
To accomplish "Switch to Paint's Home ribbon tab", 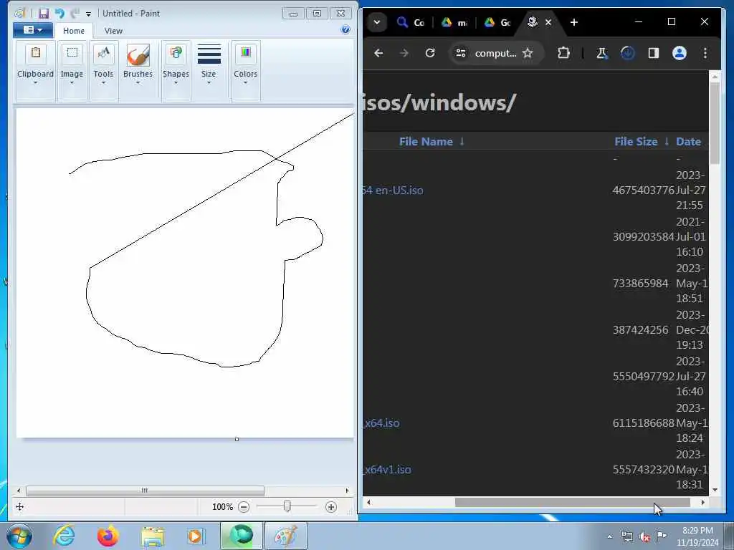I will coord(74,31).
